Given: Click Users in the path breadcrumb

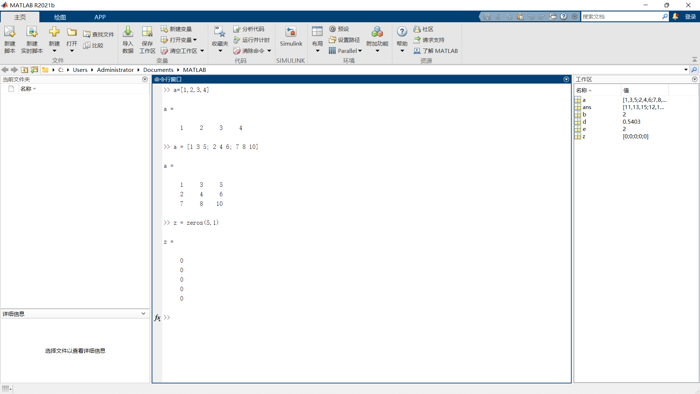Looking at the screenshot, I should [80, 70].
